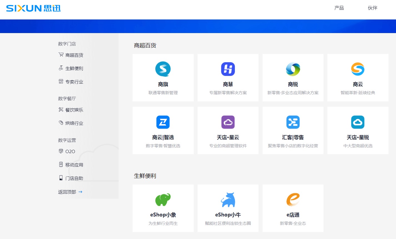Click the arrow icon next to 返回顶部
This screenshot has width=396, height=239.
point(80,192)
